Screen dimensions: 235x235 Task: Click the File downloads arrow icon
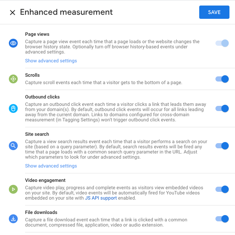pyautogui.click(x=13, y=219)
